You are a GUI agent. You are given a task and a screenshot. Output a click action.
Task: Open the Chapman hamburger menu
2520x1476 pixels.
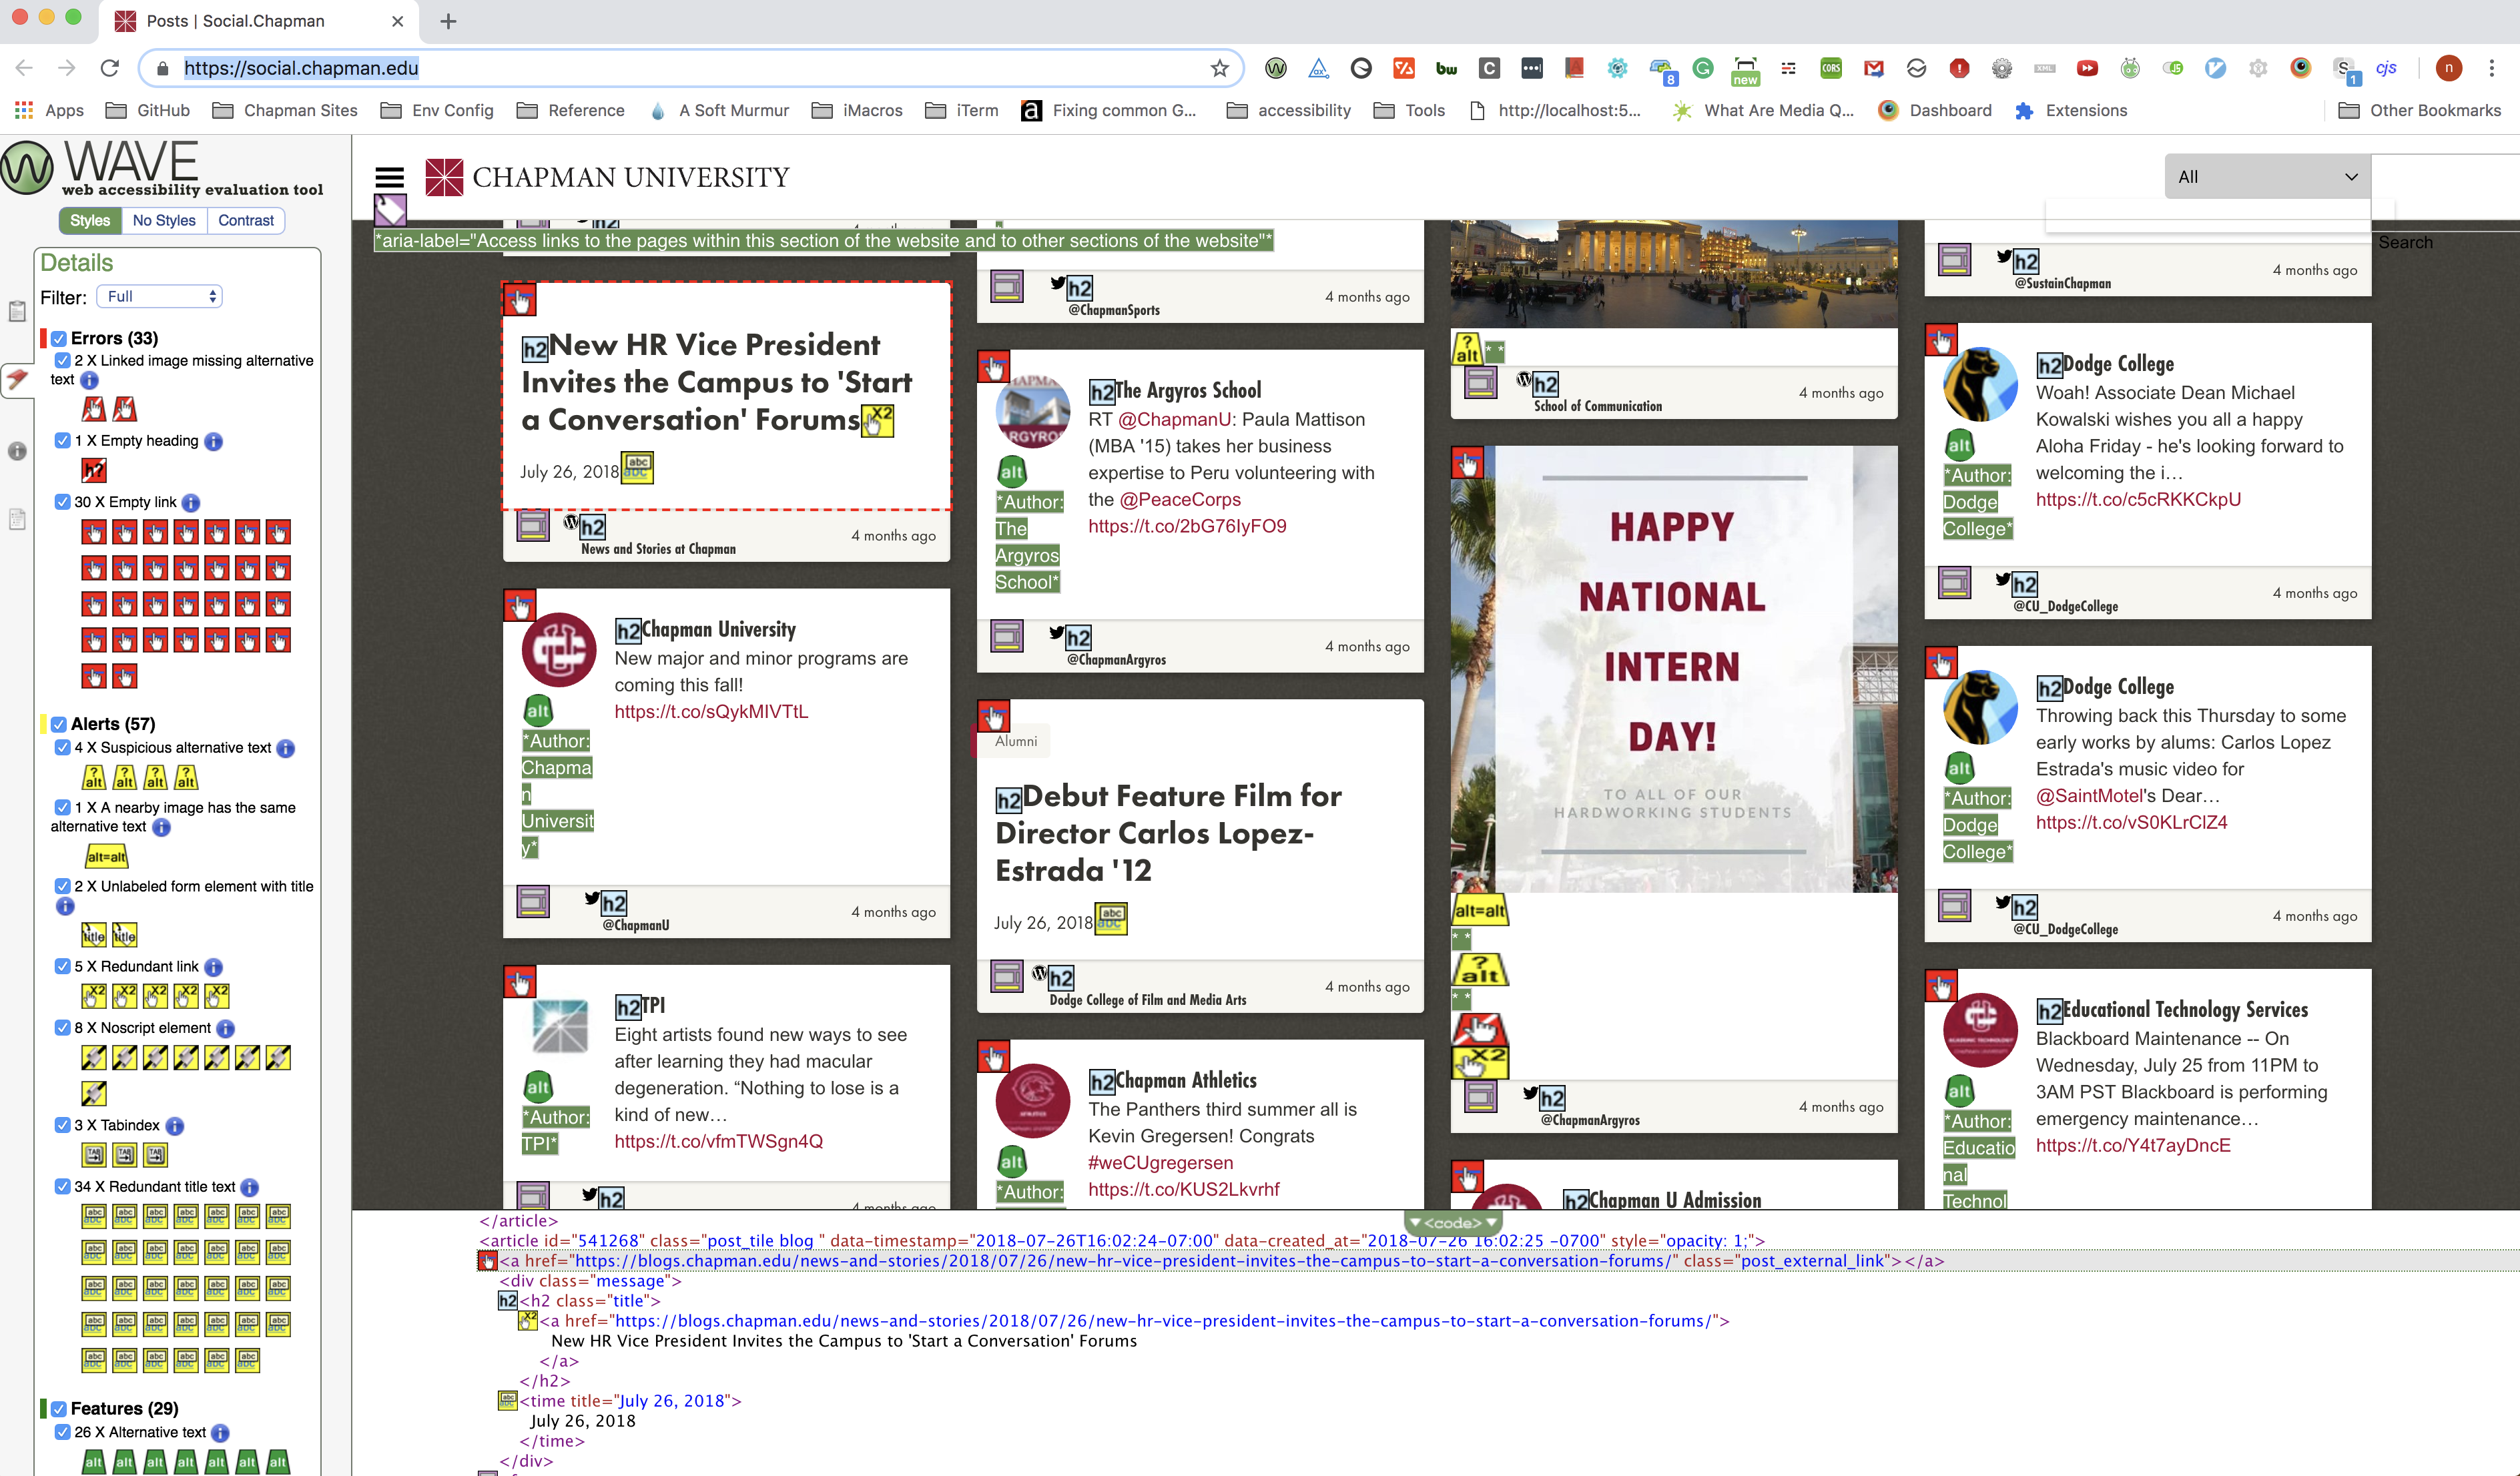(x=389, y=177)
